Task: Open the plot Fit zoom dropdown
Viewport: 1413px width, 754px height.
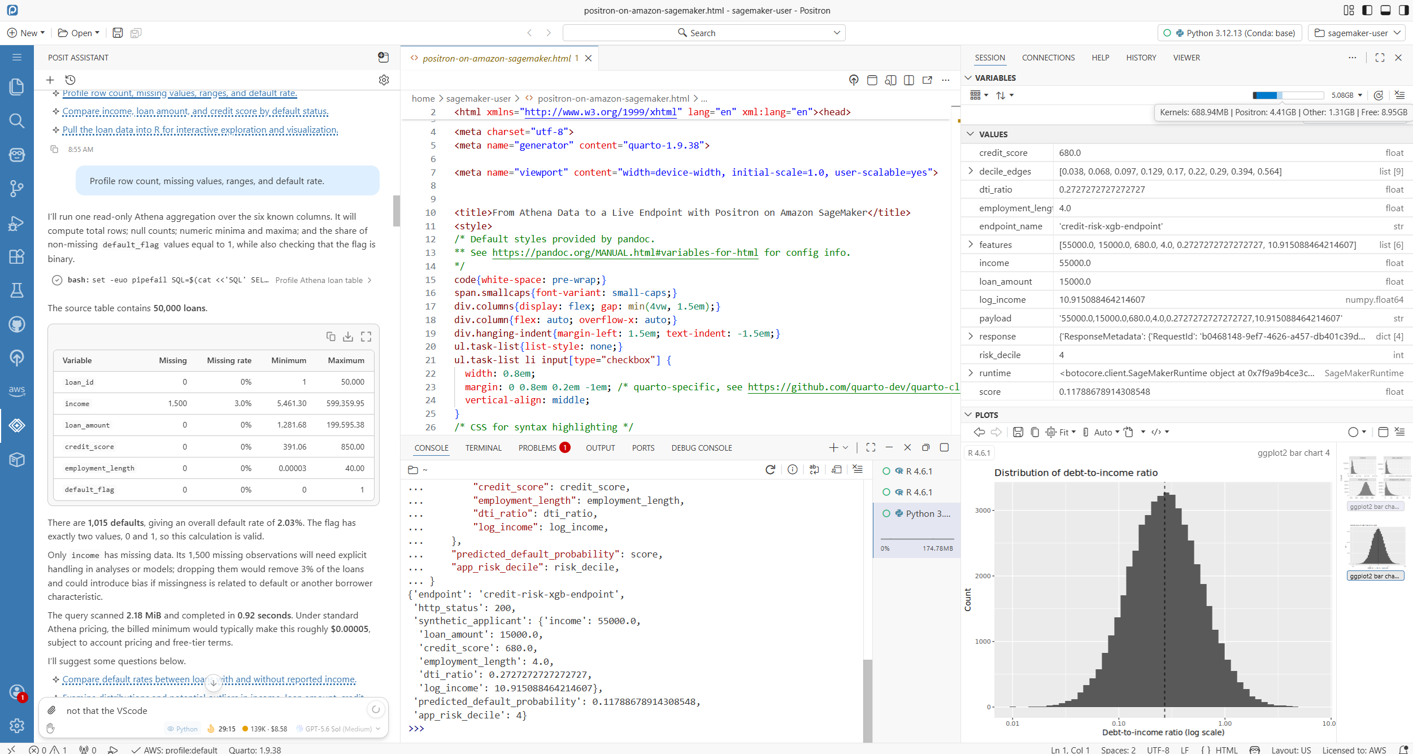Action: click(1062, 432)
